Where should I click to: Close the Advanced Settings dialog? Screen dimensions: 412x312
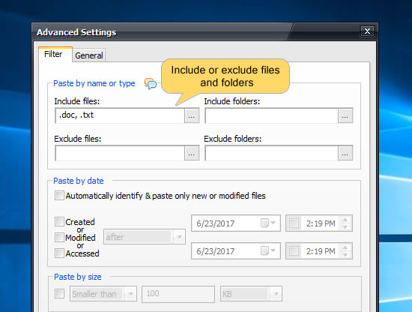coord(367,31)
